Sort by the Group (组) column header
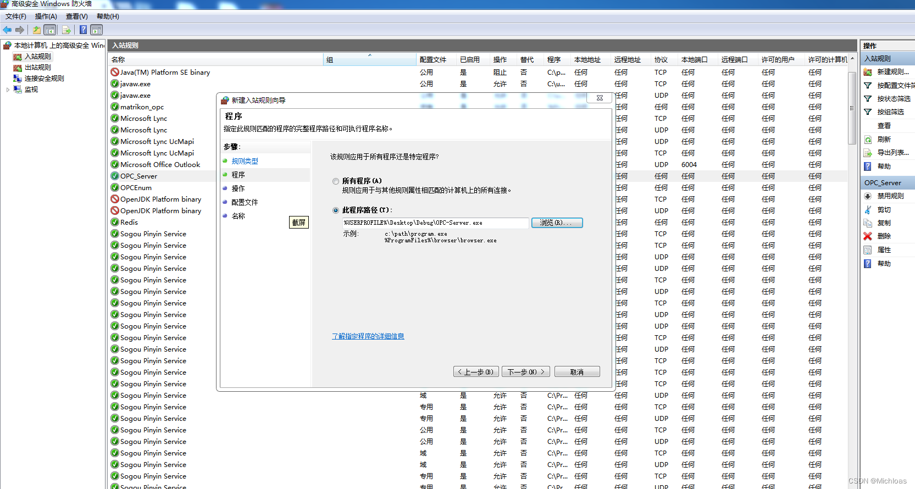Viewport: 915px width, 489px height. coord(370,59)
